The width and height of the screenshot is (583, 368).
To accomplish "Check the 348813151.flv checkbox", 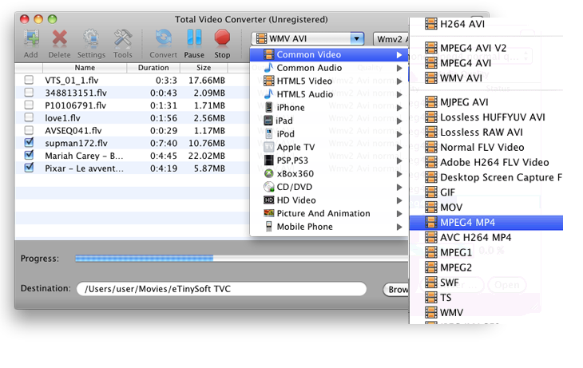I will click(x=29, y=92).
